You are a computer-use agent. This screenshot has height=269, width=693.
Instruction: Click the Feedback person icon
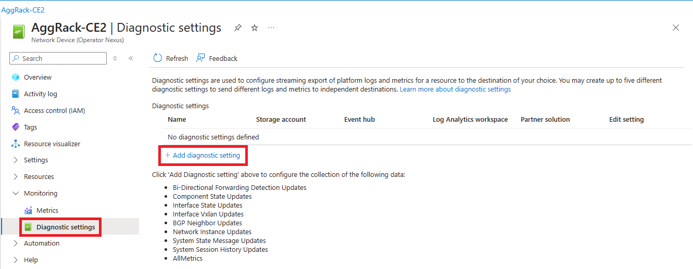pos(200,58)
